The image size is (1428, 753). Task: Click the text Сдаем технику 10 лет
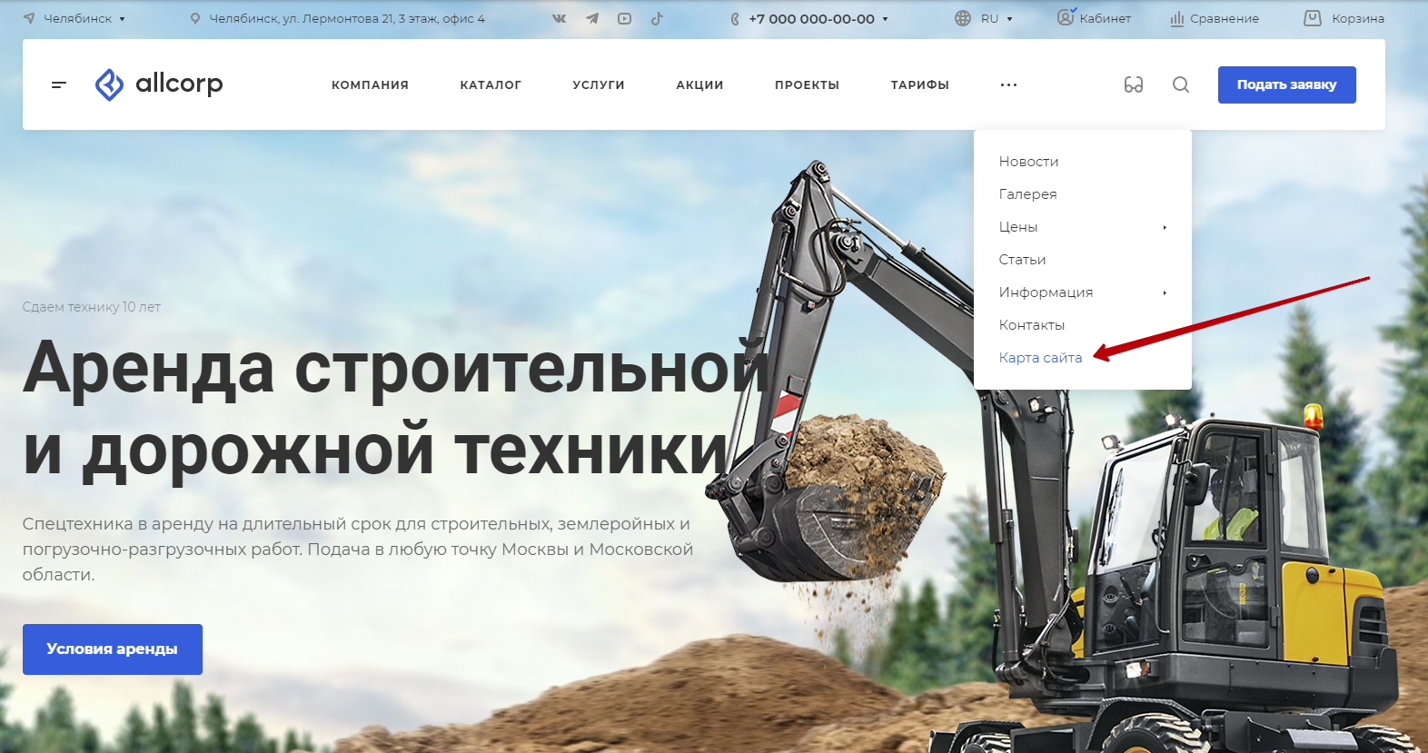pos(92,307)
